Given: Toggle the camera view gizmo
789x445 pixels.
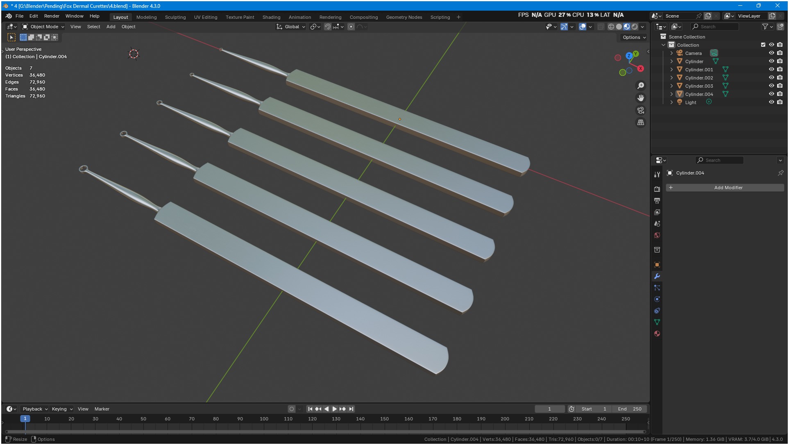Looking at the screenshot, I should coord(641,110).
